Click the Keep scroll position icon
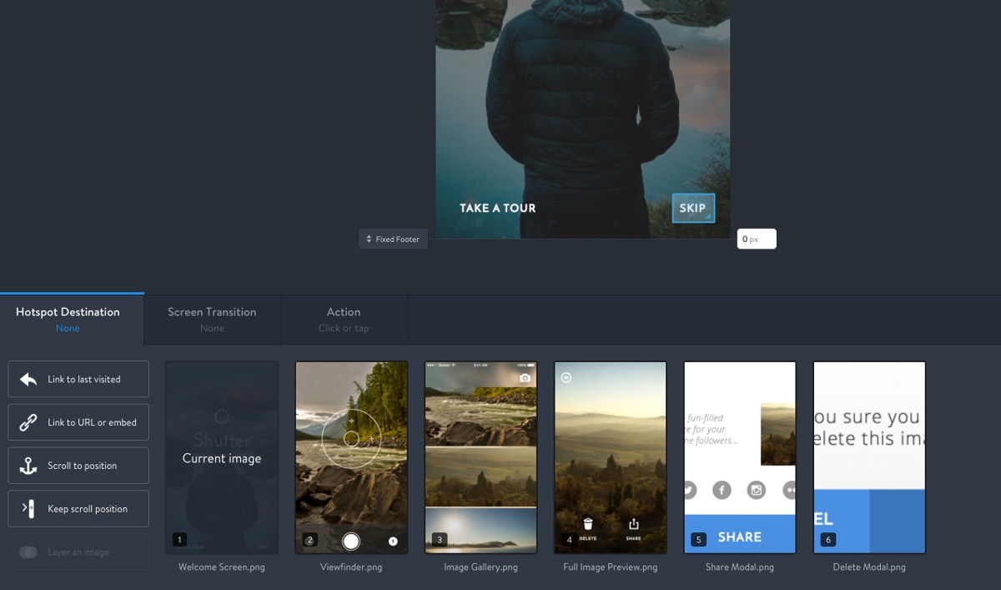The image size is (1001, 590). pyautogui.click(x=28, y=509)
